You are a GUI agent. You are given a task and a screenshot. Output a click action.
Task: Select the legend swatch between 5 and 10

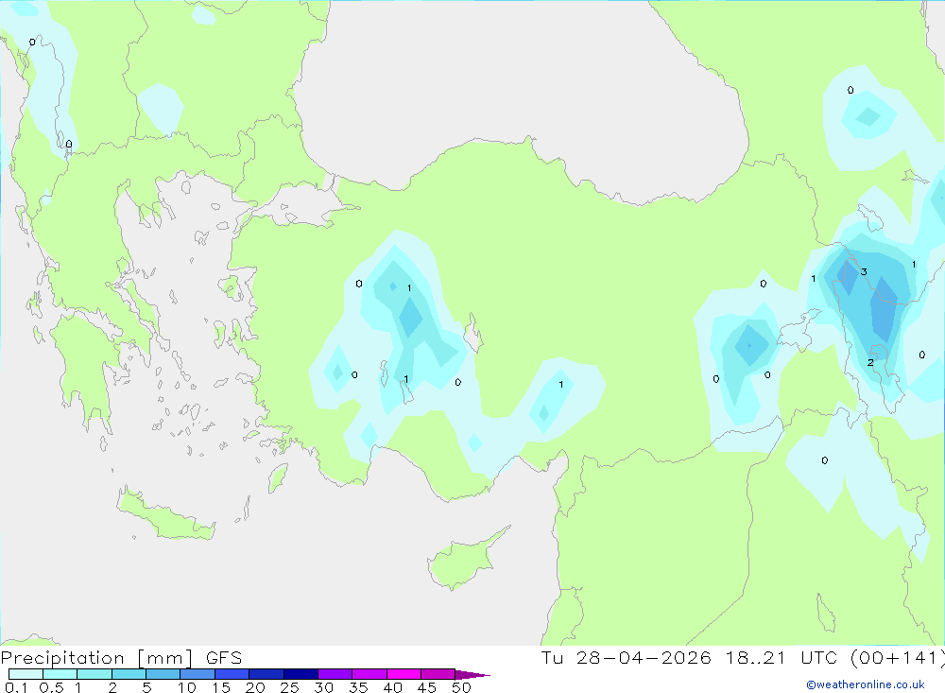(163, 674)
